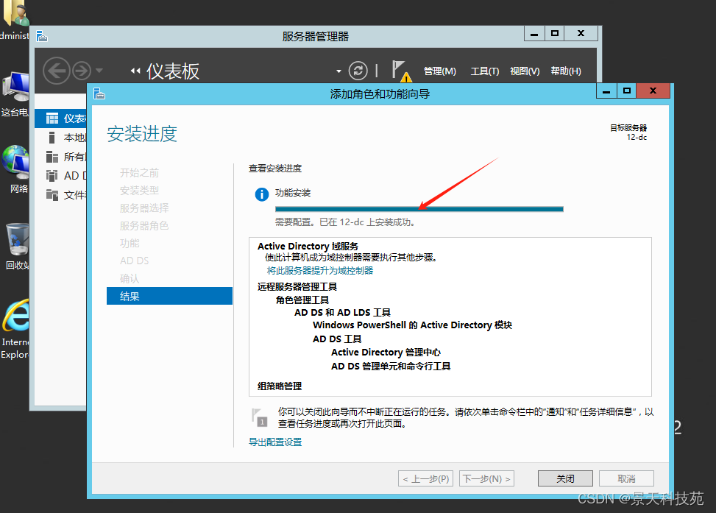
Task: Open the 视图(V) menu
Action: pyautogui.click(x=525, y=71)
